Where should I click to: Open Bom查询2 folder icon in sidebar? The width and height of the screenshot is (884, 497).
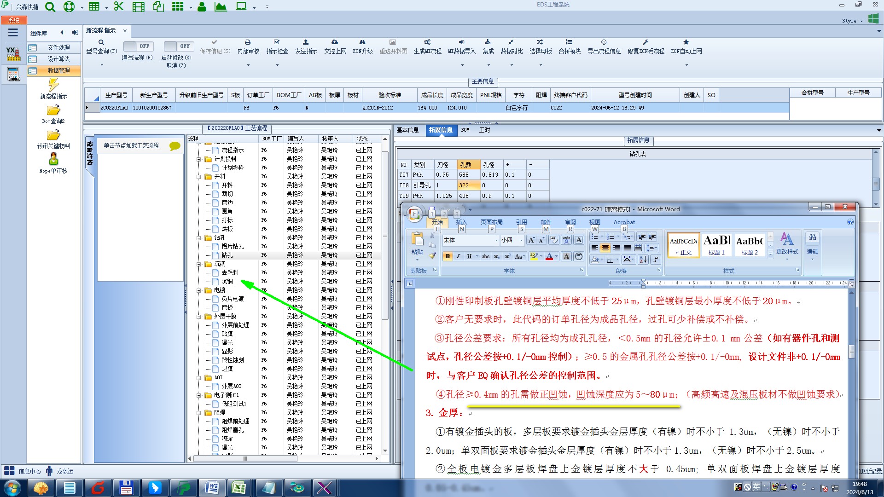(x=53, y=110)
